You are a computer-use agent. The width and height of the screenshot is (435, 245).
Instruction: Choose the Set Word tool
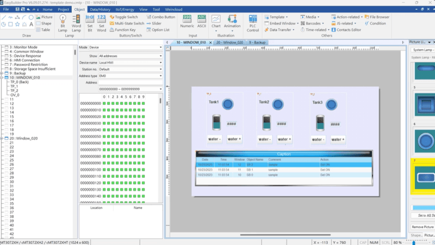coord(101,23)
